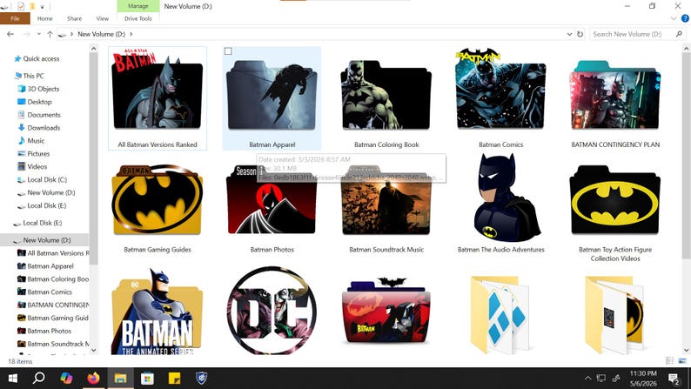691x389 pixels.
Task: Open the Help question mark icon
Action: pos(685,18)
